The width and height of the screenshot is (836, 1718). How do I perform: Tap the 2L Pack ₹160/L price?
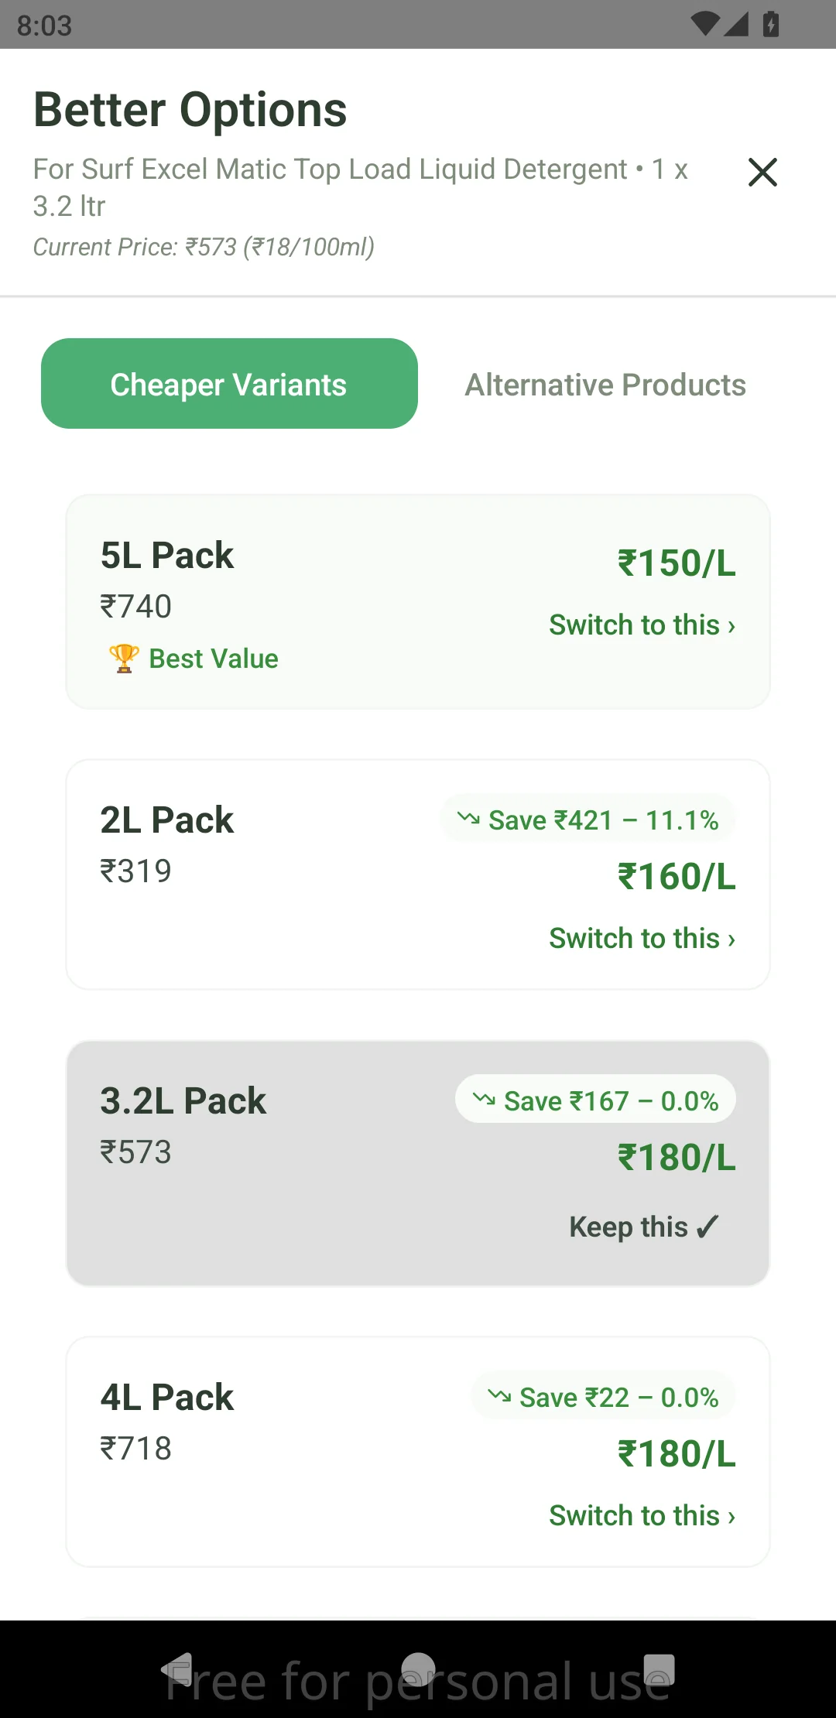[x=676, y=877]
